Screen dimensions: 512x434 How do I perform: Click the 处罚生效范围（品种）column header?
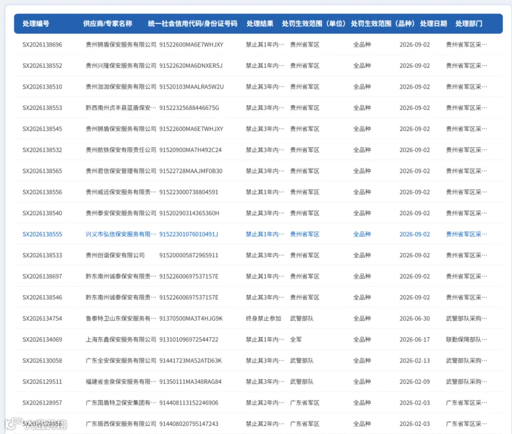(x=383, y=23)
